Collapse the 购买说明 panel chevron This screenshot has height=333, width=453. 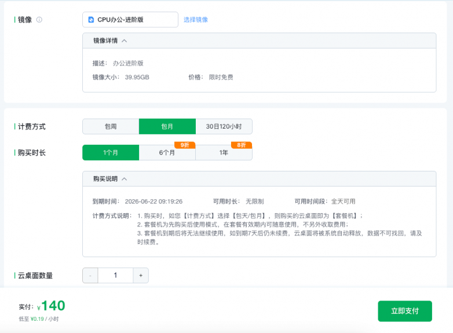click(x=124, y=179)
